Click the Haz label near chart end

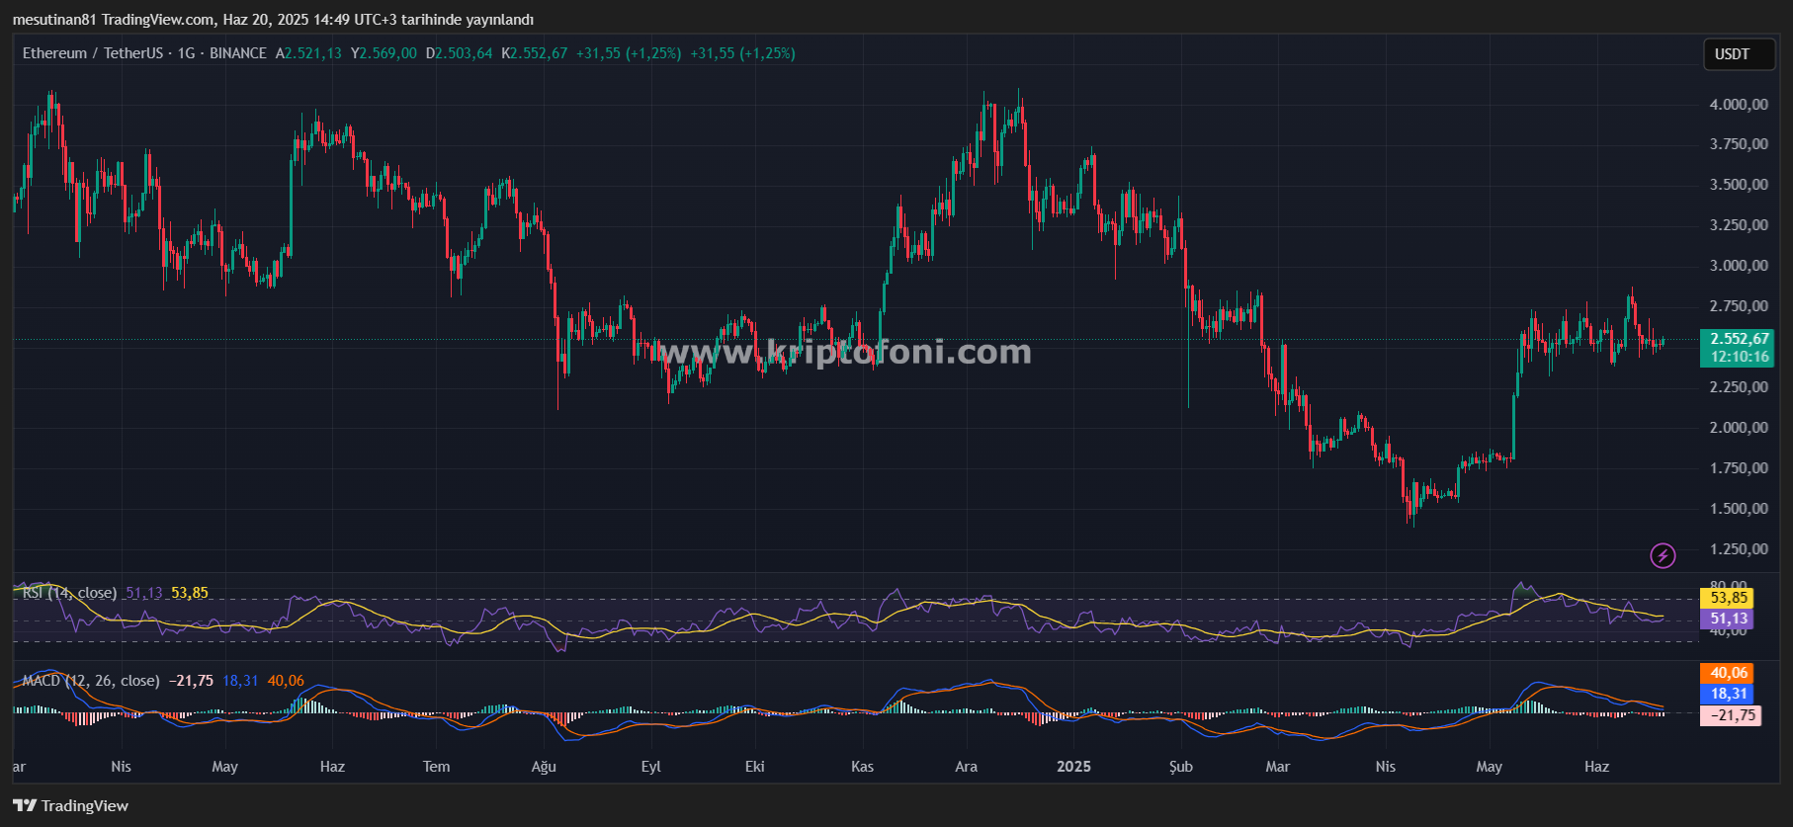[1596, 767]
